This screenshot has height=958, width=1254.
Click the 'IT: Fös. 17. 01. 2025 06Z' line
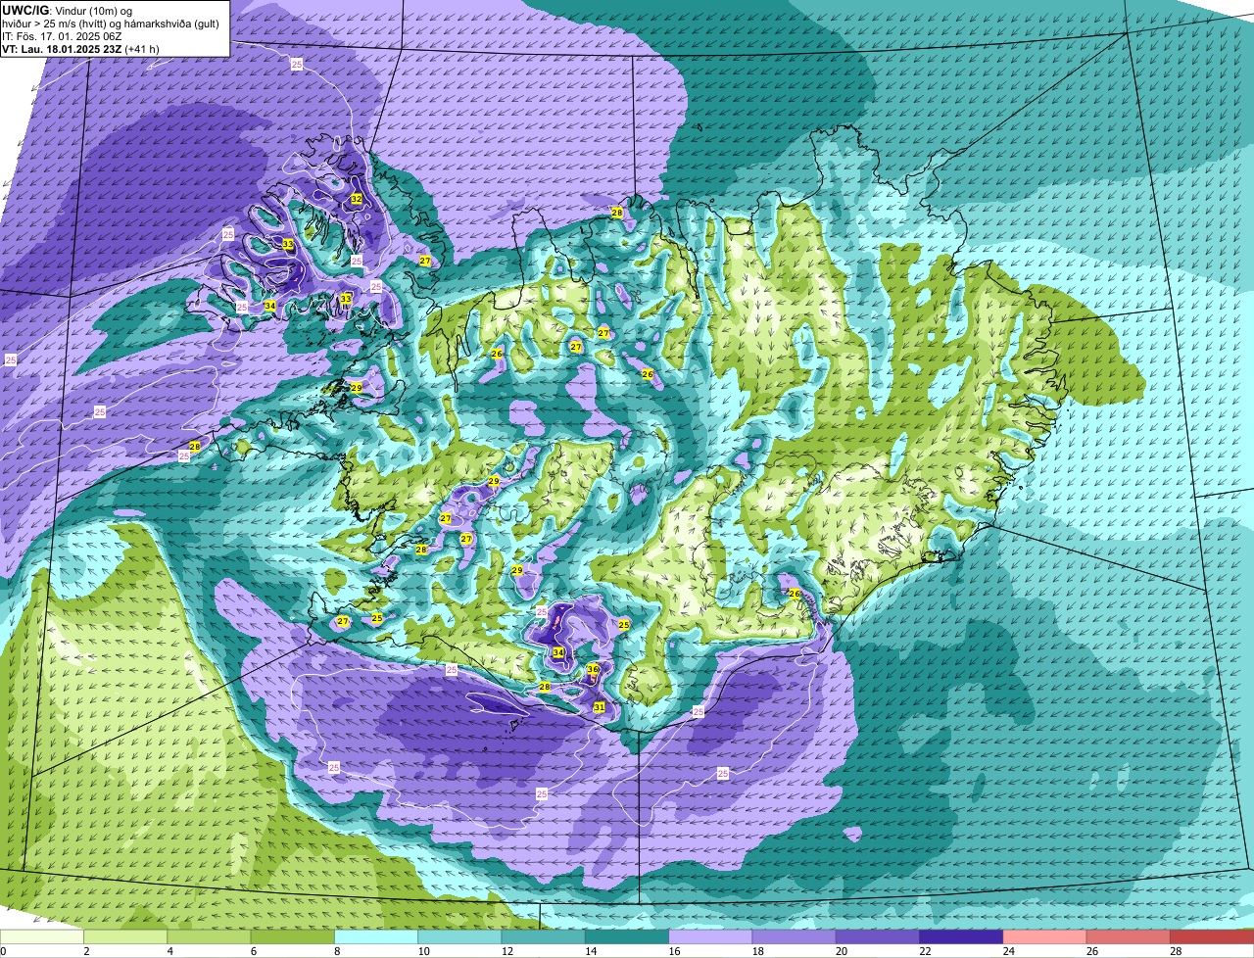[62, 35]
